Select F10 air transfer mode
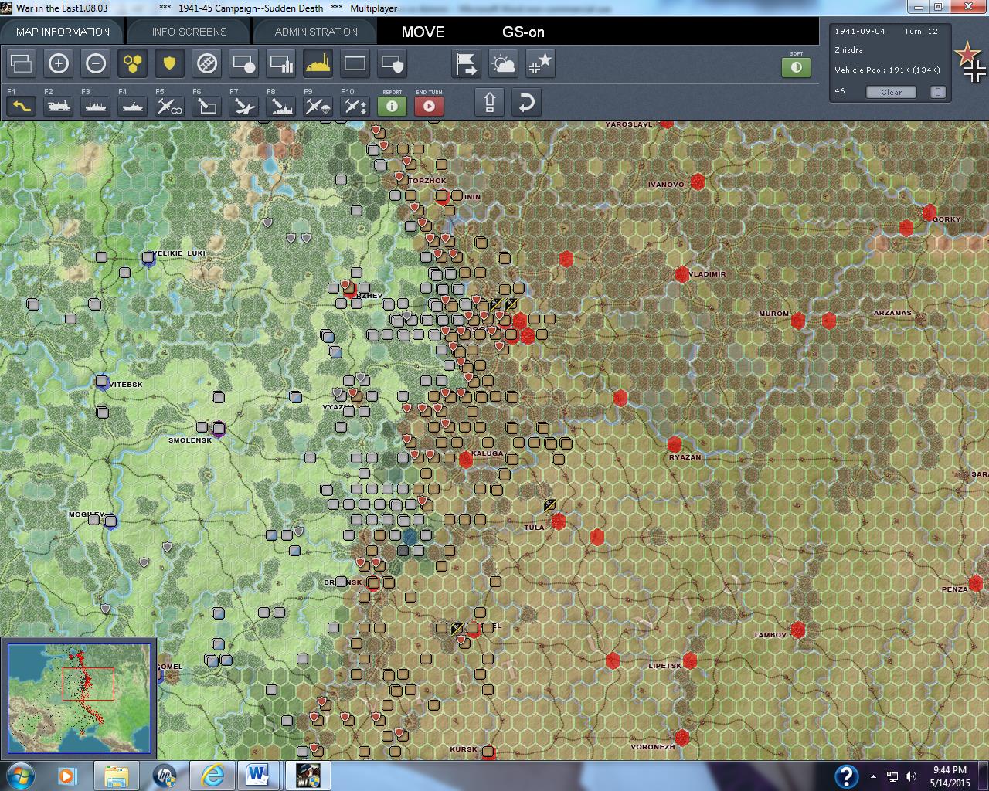This screenshot has height=791, width=989. pos(355,104)
